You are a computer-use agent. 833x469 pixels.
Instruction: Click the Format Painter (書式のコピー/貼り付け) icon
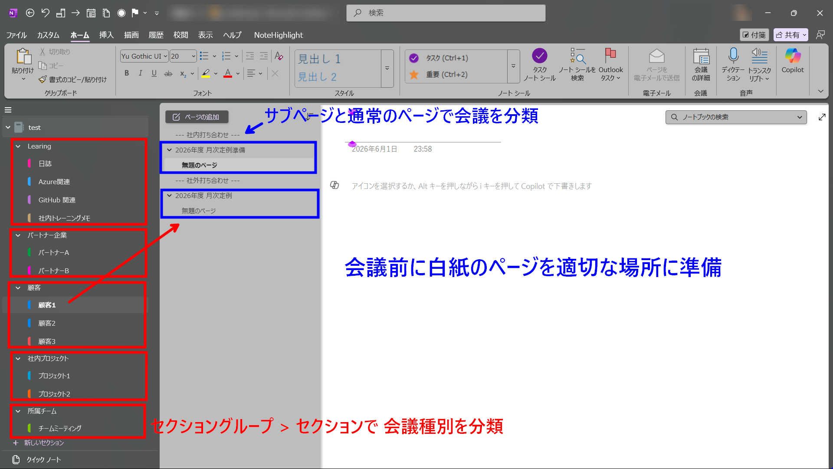tap(43, 79)
